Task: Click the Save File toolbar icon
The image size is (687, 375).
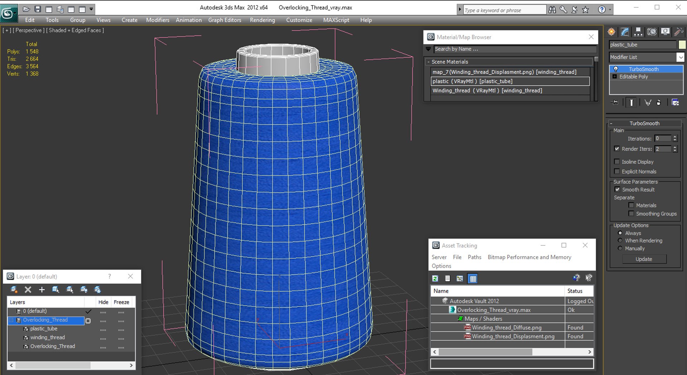Action: coord(38,9)
